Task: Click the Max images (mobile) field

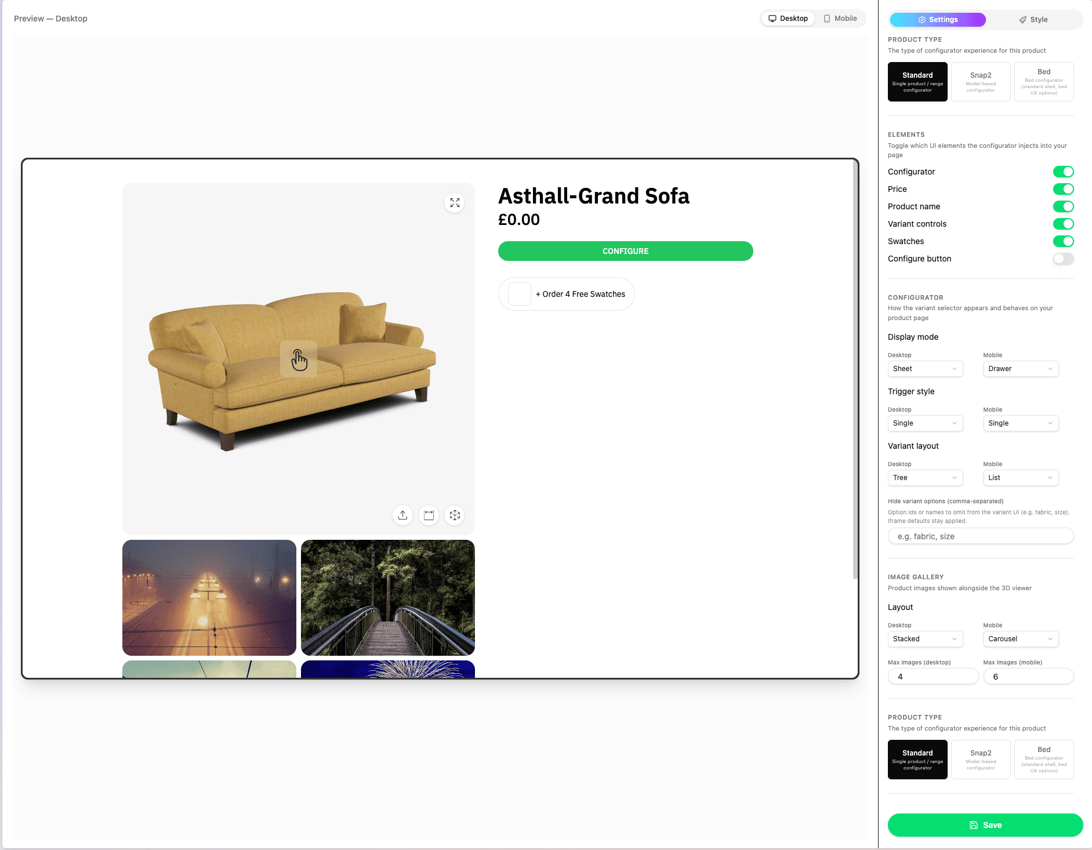Action: (x=1029, y=677)
